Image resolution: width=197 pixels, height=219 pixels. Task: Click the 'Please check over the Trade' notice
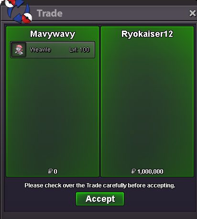click(100, 186)
